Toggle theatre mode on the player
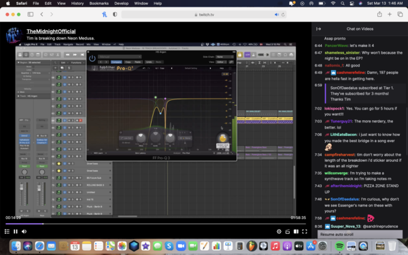This screenshot has width=408, height=255. pyautogui.click(x=296, y=231)
